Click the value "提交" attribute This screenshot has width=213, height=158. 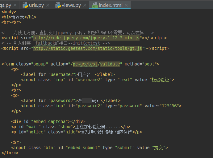pos(151,148)
